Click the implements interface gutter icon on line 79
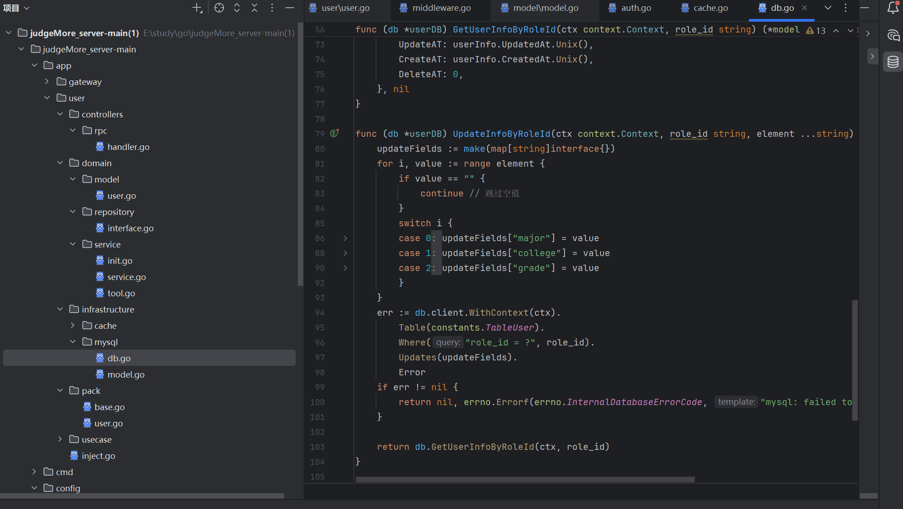 click(334, 133)
